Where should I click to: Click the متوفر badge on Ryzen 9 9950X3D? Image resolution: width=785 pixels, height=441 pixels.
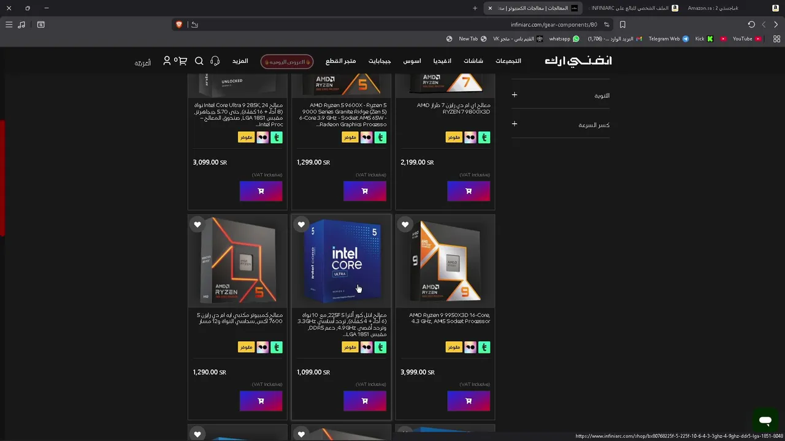click(454, 347)
